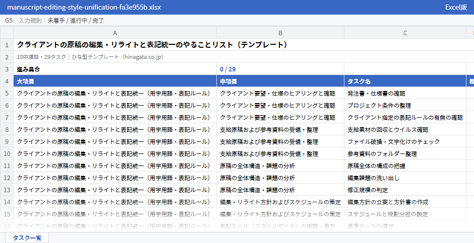Click cell 参考資料のフォルダー整理

[x=405, y=153]
